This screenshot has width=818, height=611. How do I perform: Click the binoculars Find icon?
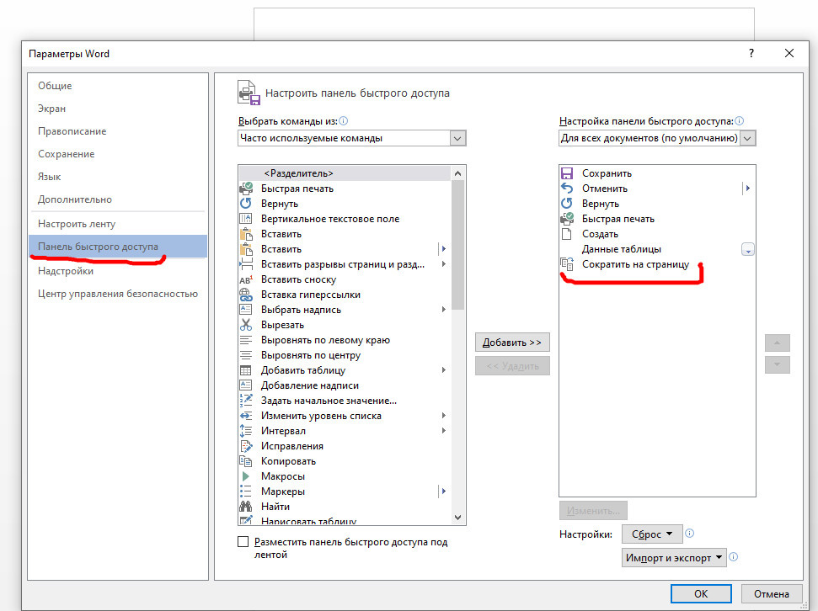(246, 506)
